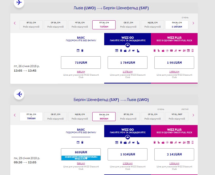Choose return WIZZ PLUS fare 2 141UAH
Viewport: 215px width, 175px height.
click(x=174, y=154)
